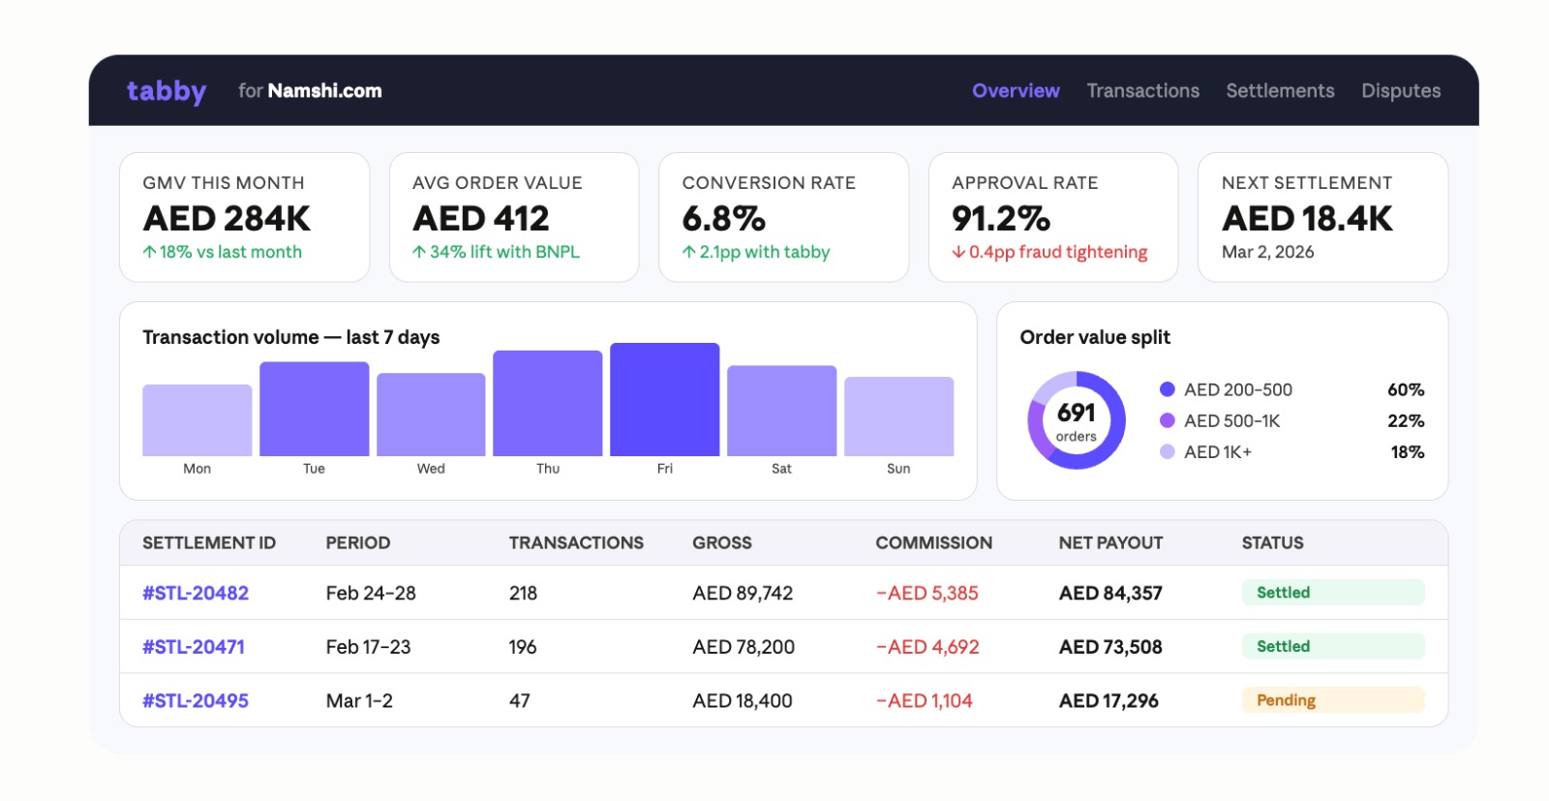Click the AED 500–1K legend dot

pos(1168,420)
